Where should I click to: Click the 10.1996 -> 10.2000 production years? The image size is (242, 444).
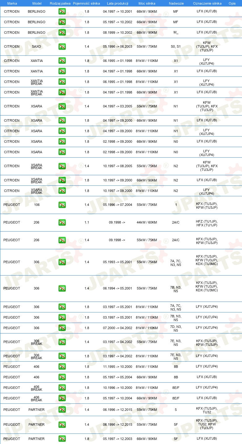tap(118, 388)
